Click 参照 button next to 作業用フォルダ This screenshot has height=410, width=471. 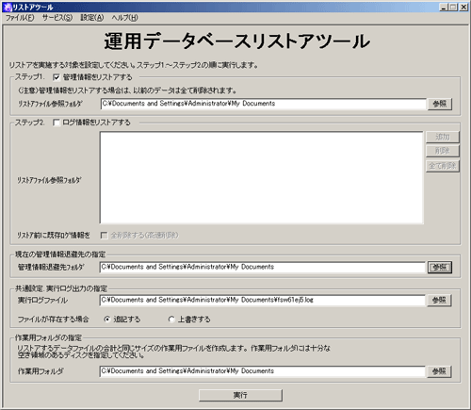(x=439, y=371)
